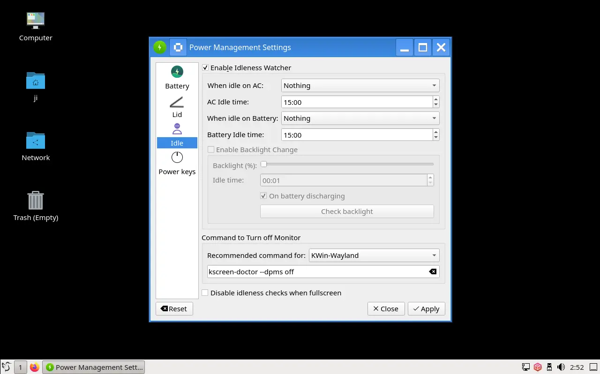Click the Reset button

point(174,309)
